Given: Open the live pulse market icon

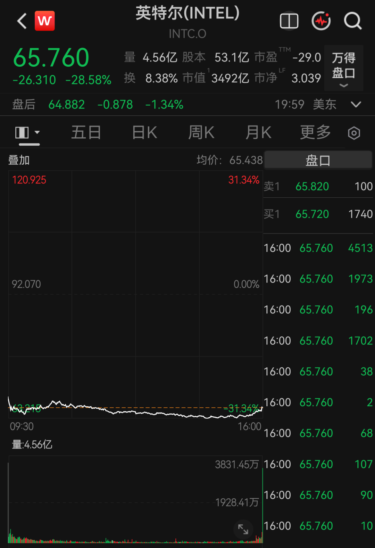Looking at the screenshot, I should 321,21.
